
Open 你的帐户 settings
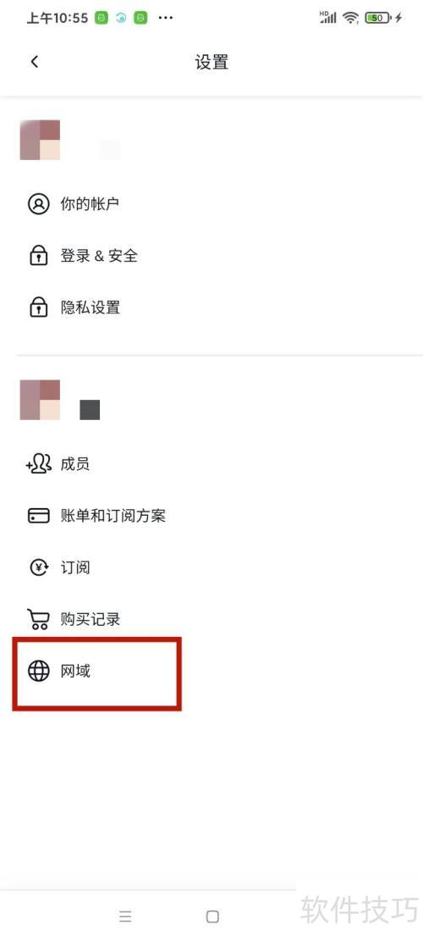coord(211,204)
